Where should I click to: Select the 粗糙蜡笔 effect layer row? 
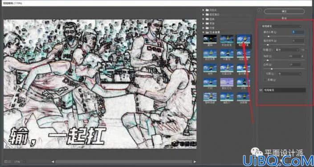point(284,90)
